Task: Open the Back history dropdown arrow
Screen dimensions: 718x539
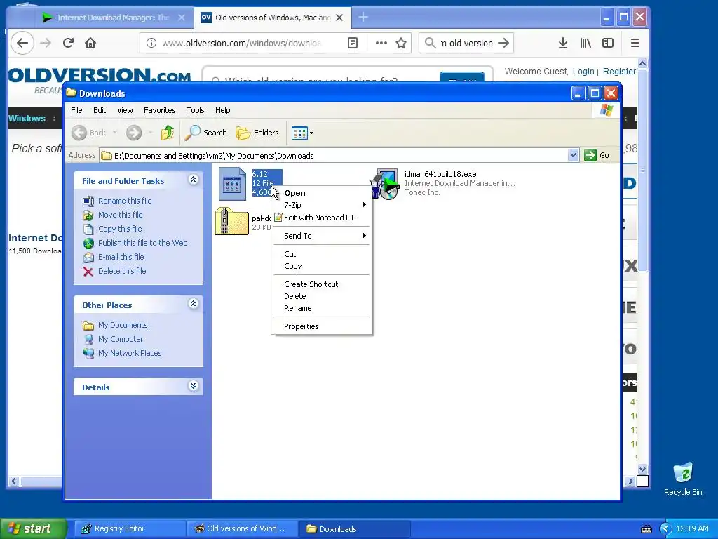Action: click(x=114, y=133)
